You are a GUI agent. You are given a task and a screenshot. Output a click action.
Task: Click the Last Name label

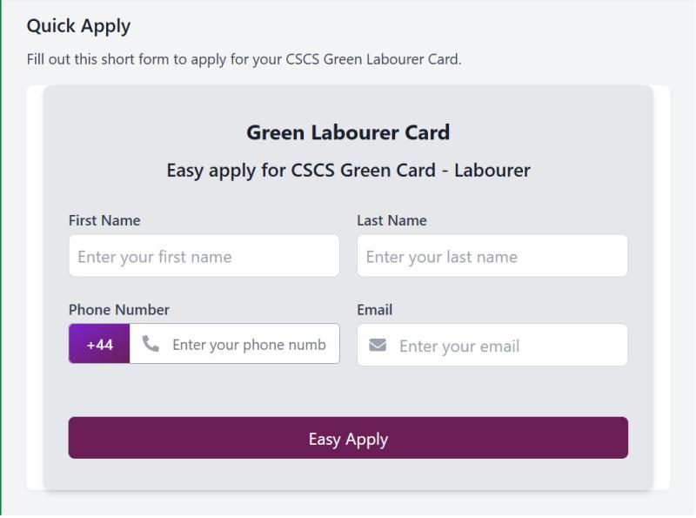(x=391, y=220)
